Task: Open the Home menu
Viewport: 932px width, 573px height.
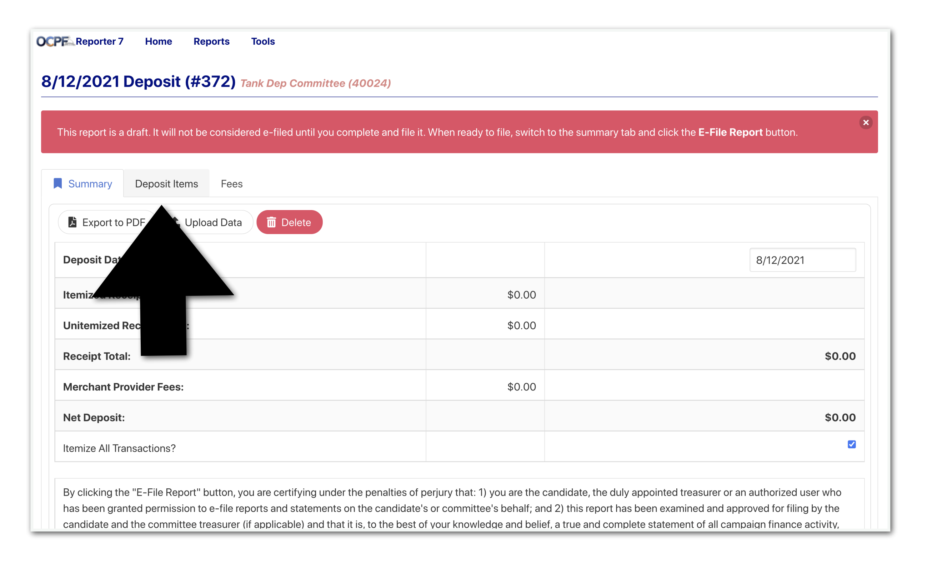Action: click(x=158, y=41)
